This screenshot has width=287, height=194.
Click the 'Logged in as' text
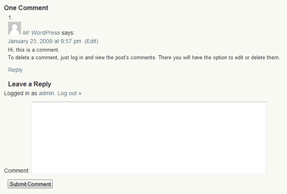click(21, 93)
